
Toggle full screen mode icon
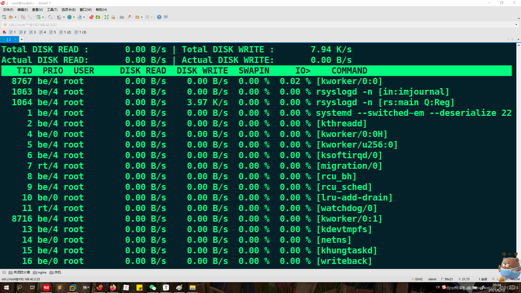tap(107, 17)
